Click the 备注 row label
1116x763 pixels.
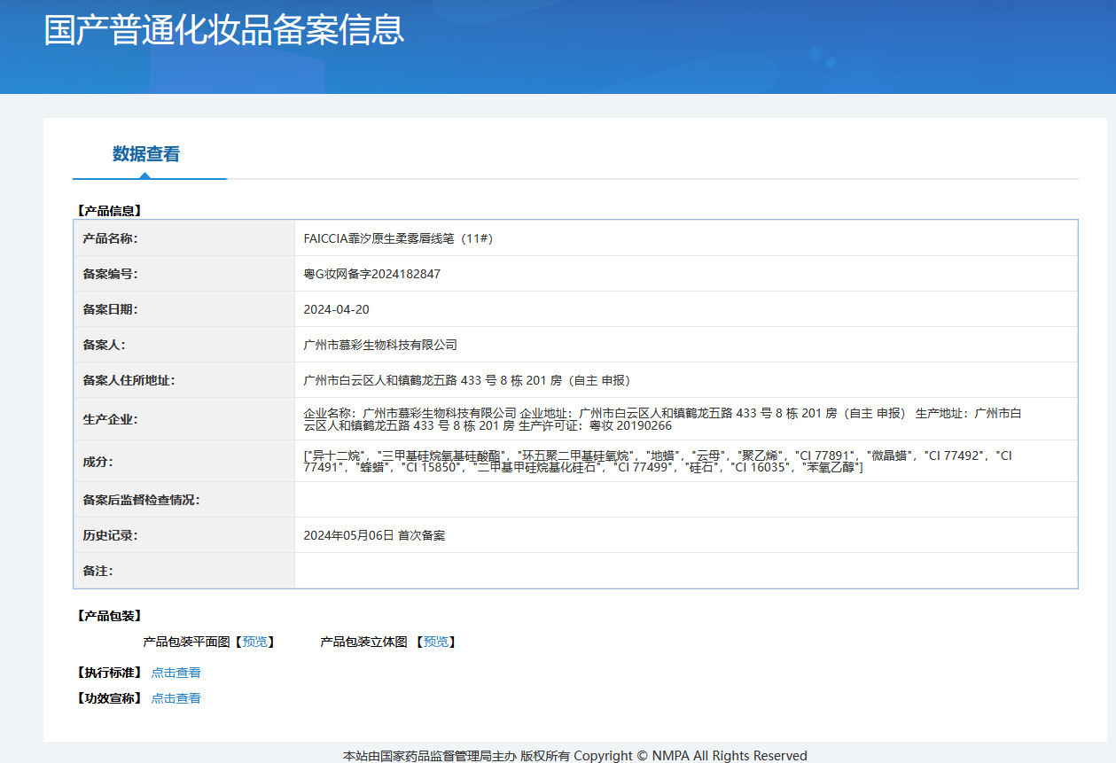pyautogui.click(x=98, y=571)
